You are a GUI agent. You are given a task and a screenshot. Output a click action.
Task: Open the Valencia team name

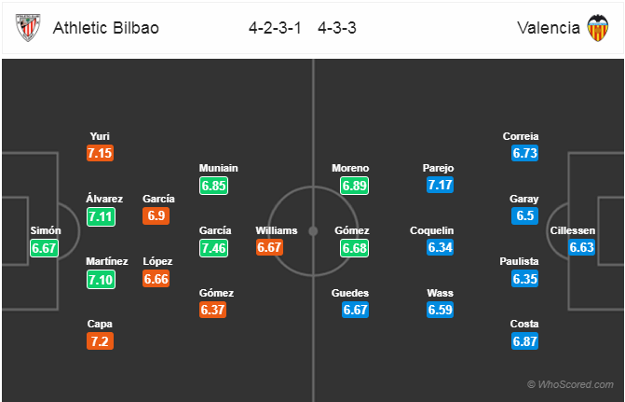click(x=549, y=28)
